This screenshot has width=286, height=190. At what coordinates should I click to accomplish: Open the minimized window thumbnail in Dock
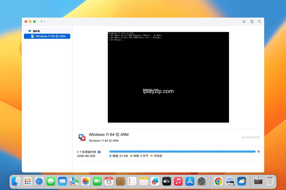click(258, 181)
